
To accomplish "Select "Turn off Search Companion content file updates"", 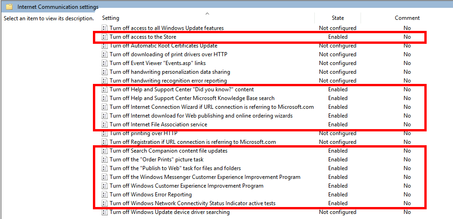I will click(x=168, y=151).
